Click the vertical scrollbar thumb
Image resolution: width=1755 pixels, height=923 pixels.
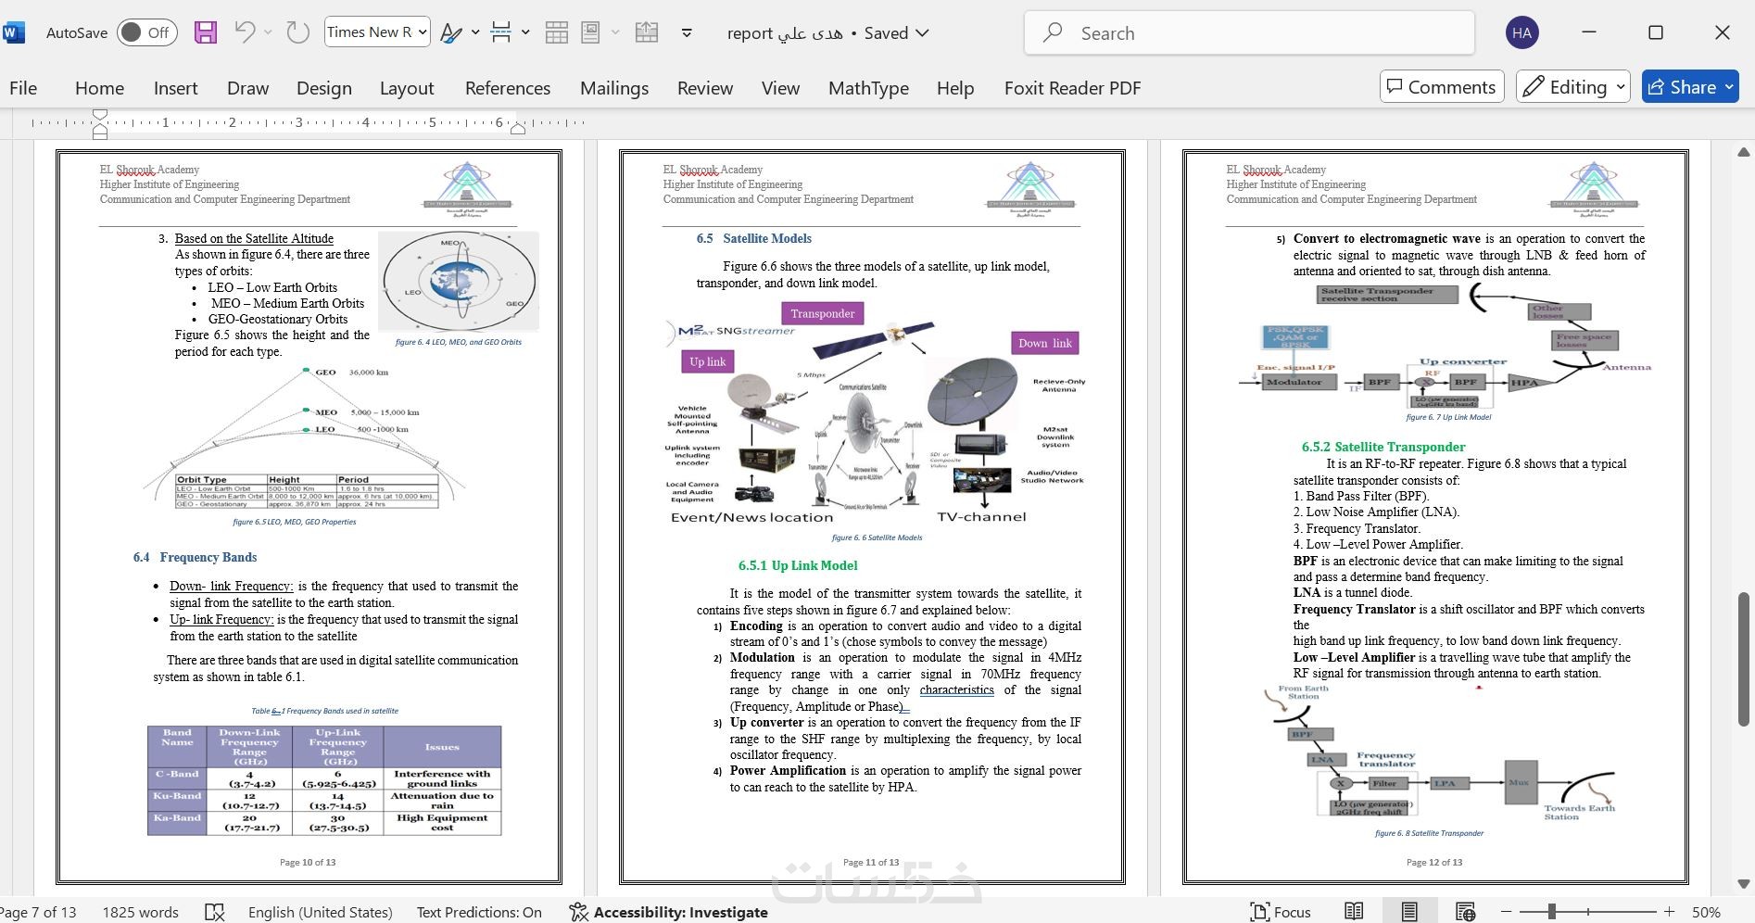pyautogui.click(x=1743, y=657)
